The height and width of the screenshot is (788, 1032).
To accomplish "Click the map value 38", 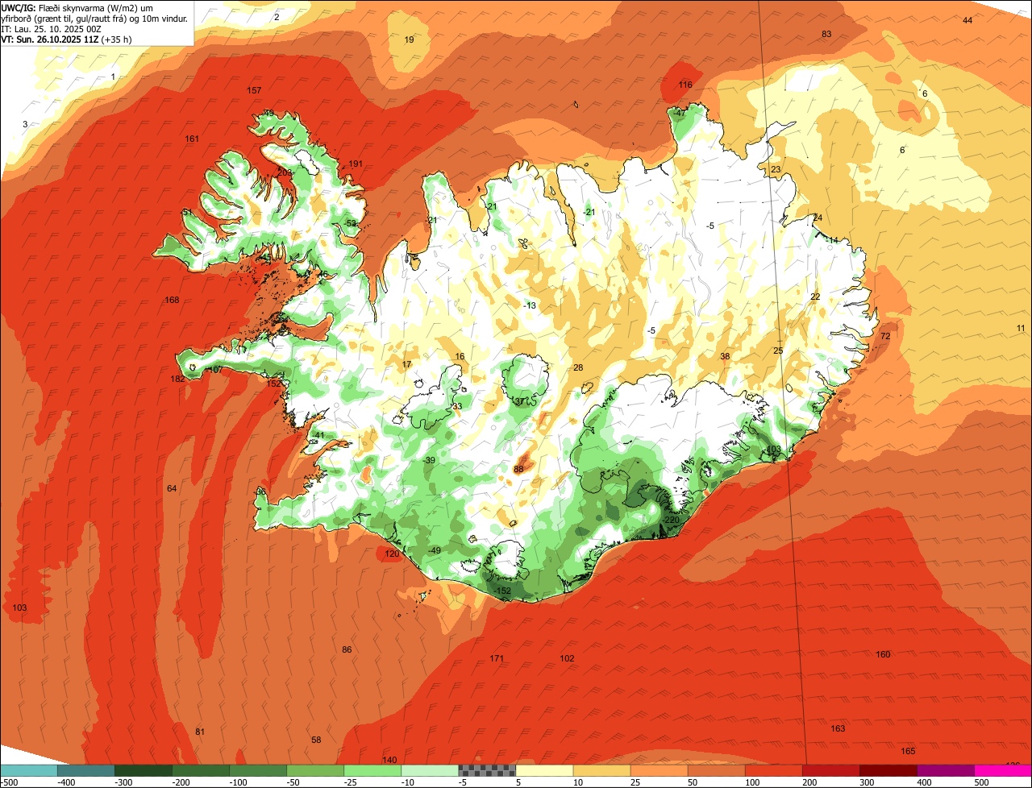I will (725, 356).
